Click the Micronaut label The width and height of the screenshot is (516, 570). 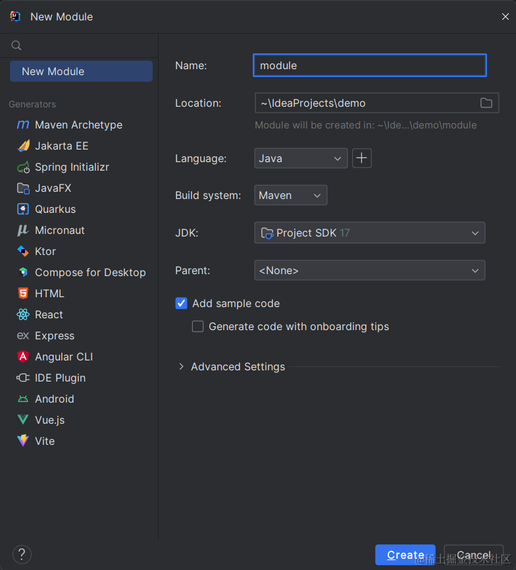click(60, 230)
